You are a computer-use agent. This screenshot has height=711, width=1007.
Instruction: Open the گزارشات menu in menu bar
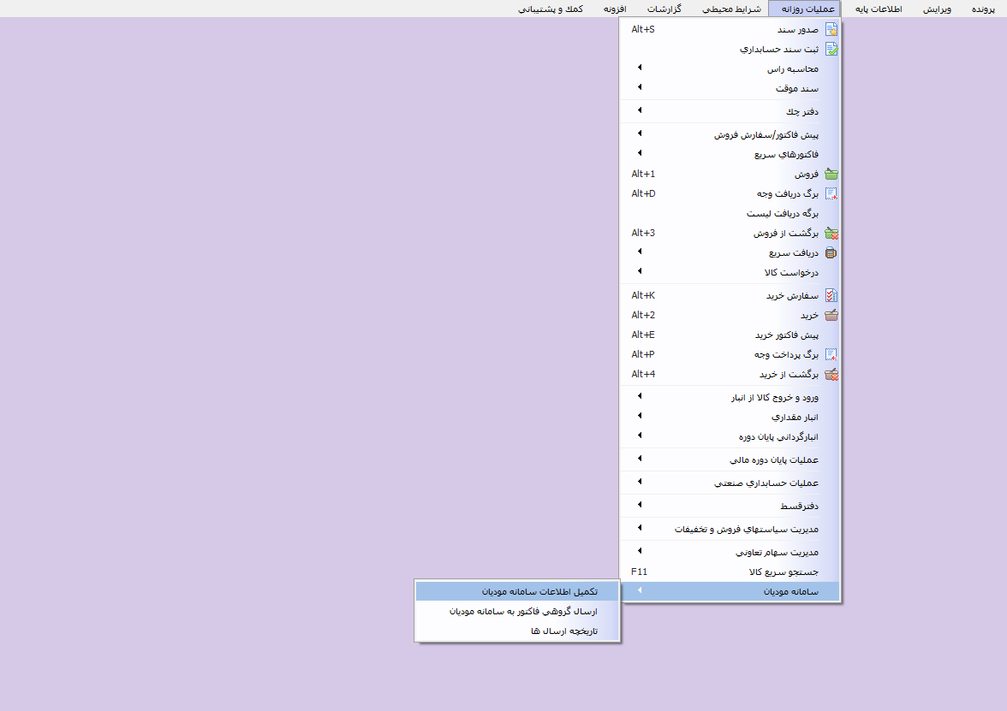click(664, 9)
